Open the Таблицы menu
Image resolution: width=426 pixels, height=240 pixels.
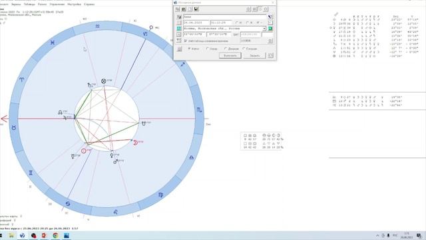click(x=29, y=5)
